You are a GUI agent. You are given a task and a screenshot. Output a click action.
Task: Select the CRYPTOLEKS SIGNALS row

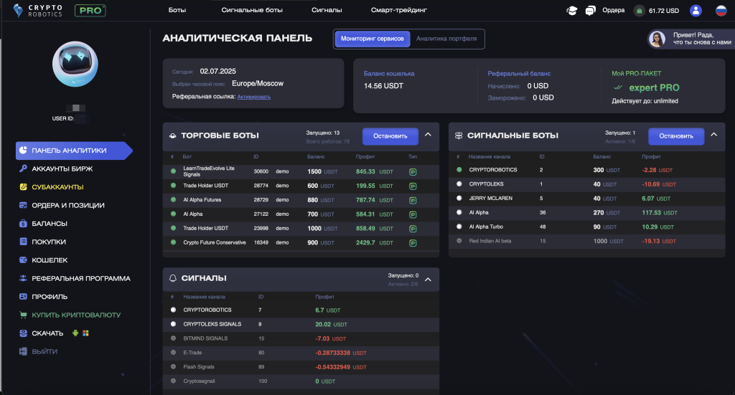[301, 324]
